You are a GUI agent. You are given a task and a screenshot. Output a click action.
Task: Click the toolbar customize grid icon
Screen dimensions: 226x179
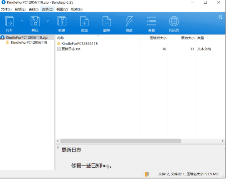[220, 17]
